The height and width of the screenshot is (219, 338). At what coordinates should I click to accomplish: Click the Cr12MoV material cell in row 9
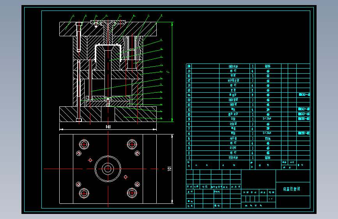[x=268, y=119]
